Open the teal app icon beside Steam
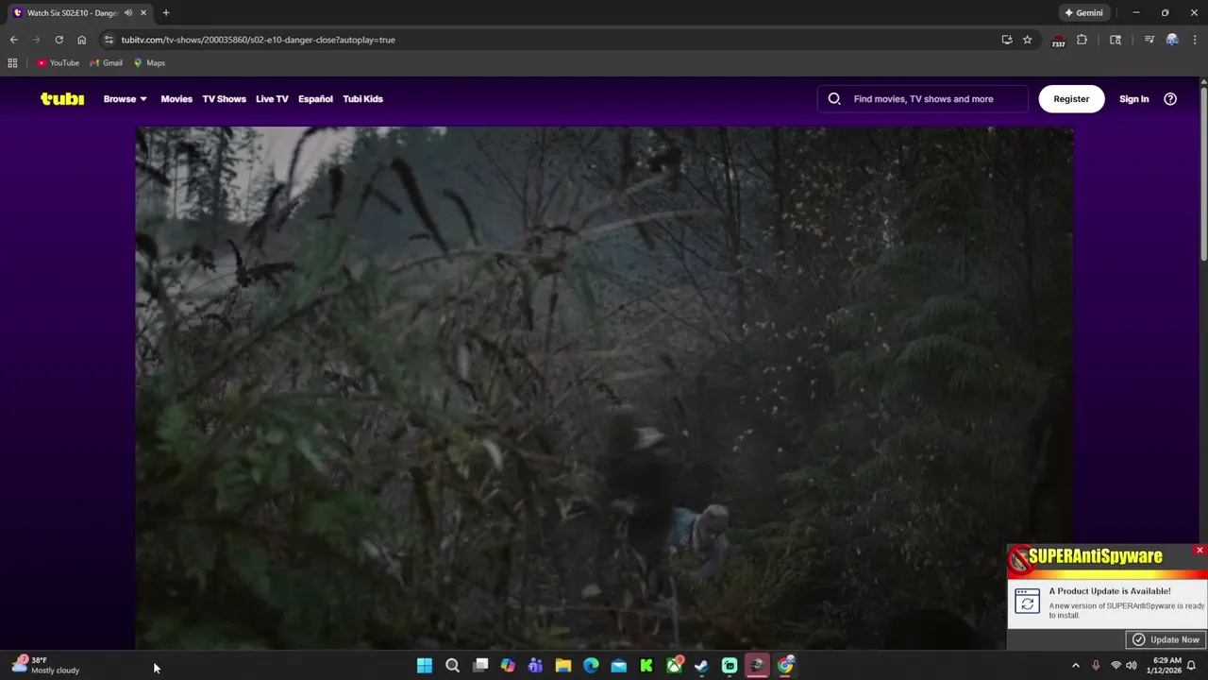This screenshot has height=680, width=1208. (x=730, y=666)
